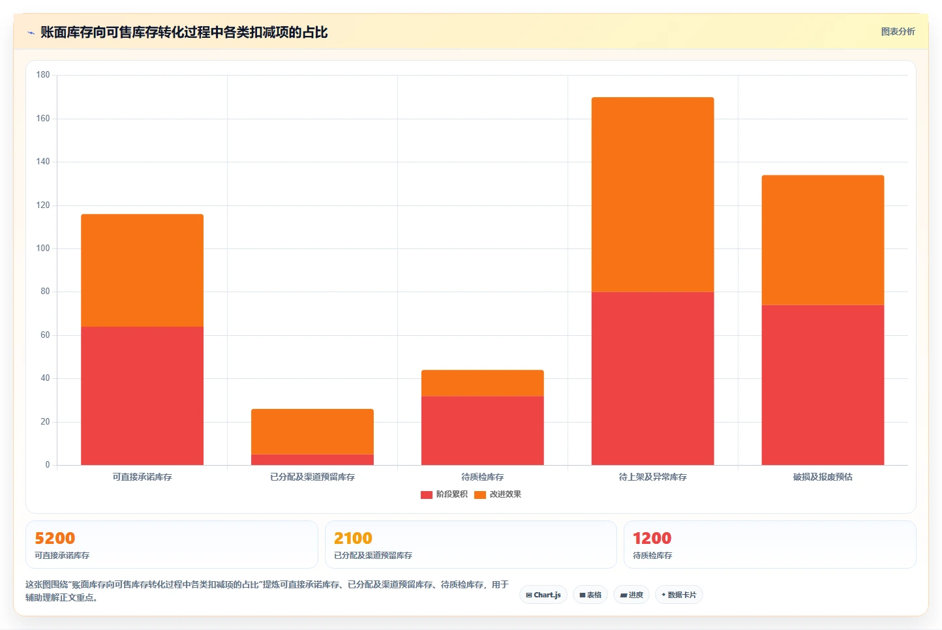Click the 5200 data card value
The width and height of the screenshot is (942, 630).
point(55,538)
